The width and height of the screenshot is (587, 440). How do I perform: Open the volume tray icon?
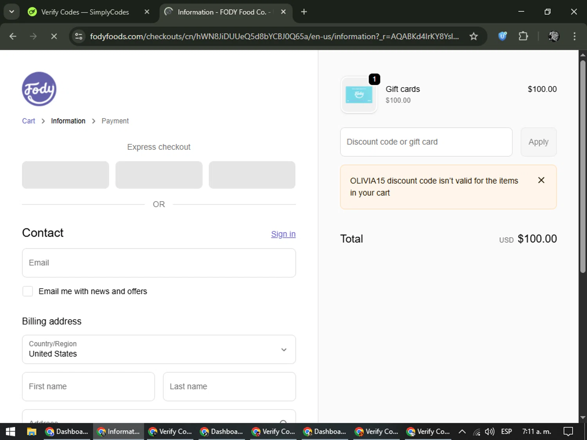(489, 432)
